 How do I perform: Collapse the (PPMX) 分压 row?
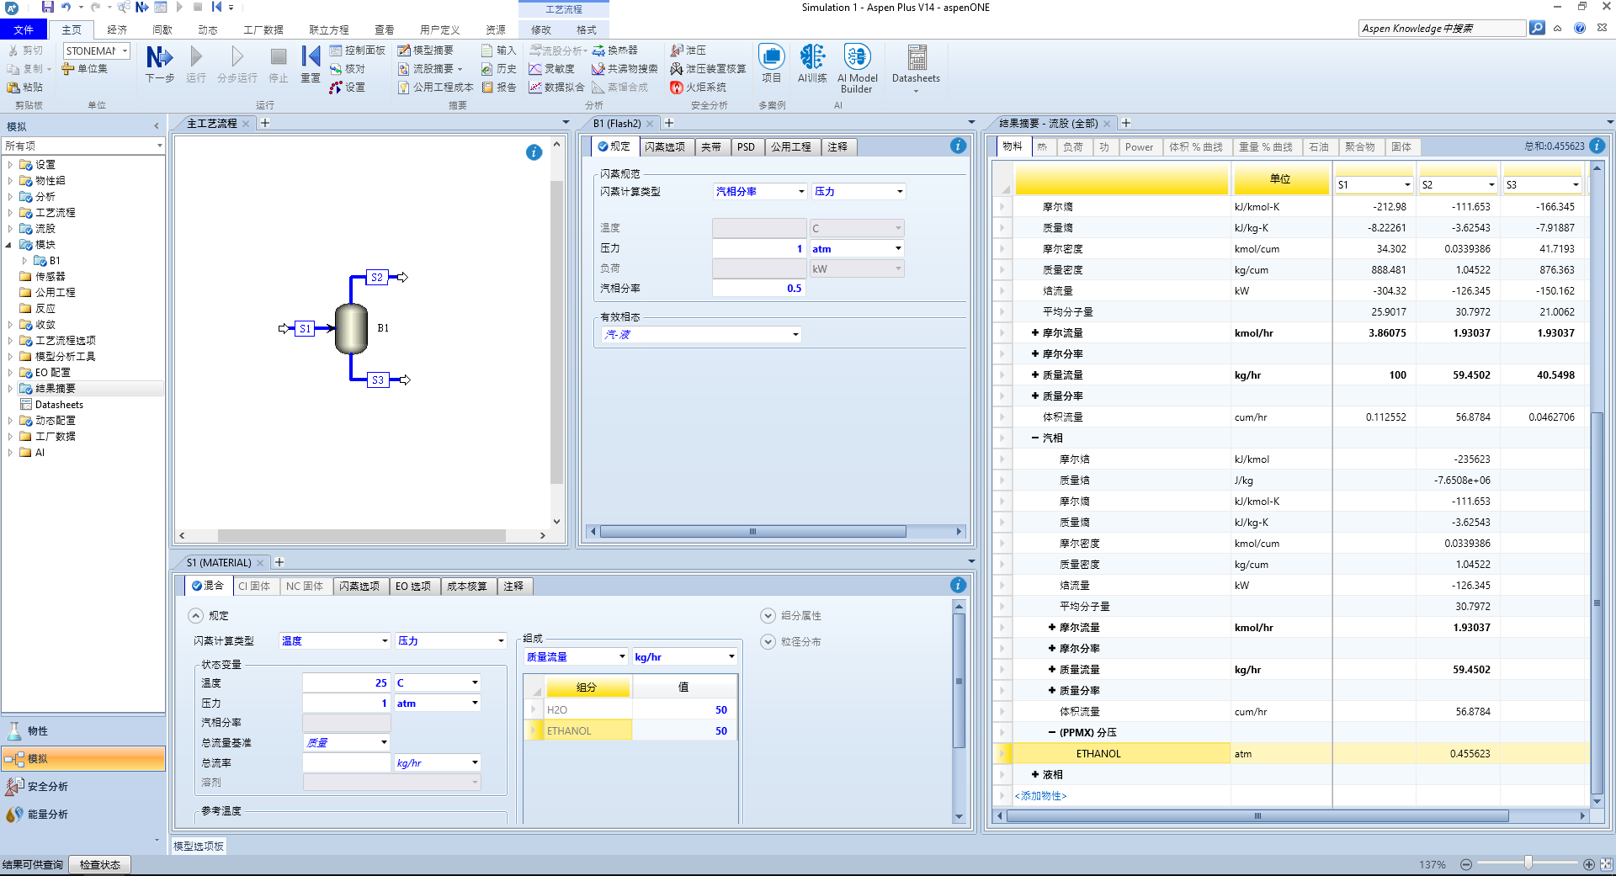1052,733
